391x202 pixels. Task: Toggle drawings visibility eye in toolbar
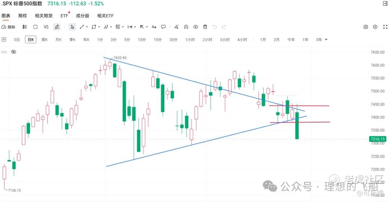point(196,27)
